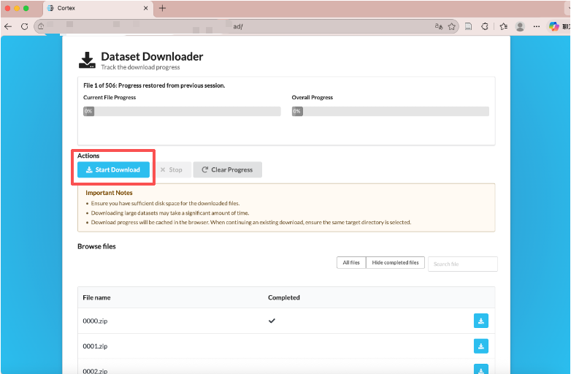The image size is (571, 374).
Task: Click the Overall Progress bar
Action: (391, 112)
